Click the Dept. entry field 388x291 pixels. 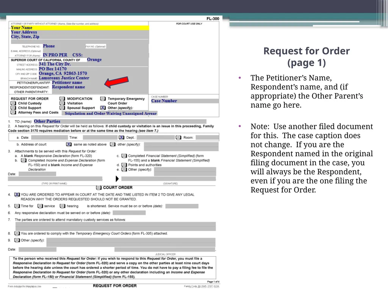[x=156, y=137]
